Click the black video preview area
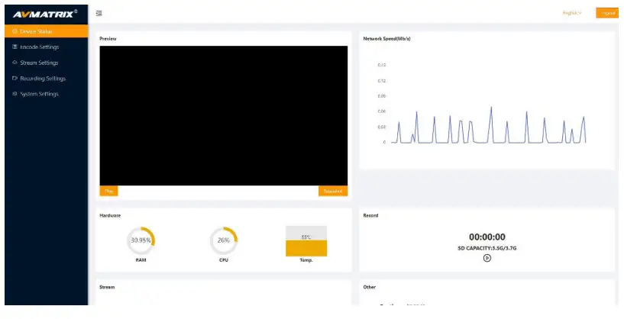 [x=223, y=115]
